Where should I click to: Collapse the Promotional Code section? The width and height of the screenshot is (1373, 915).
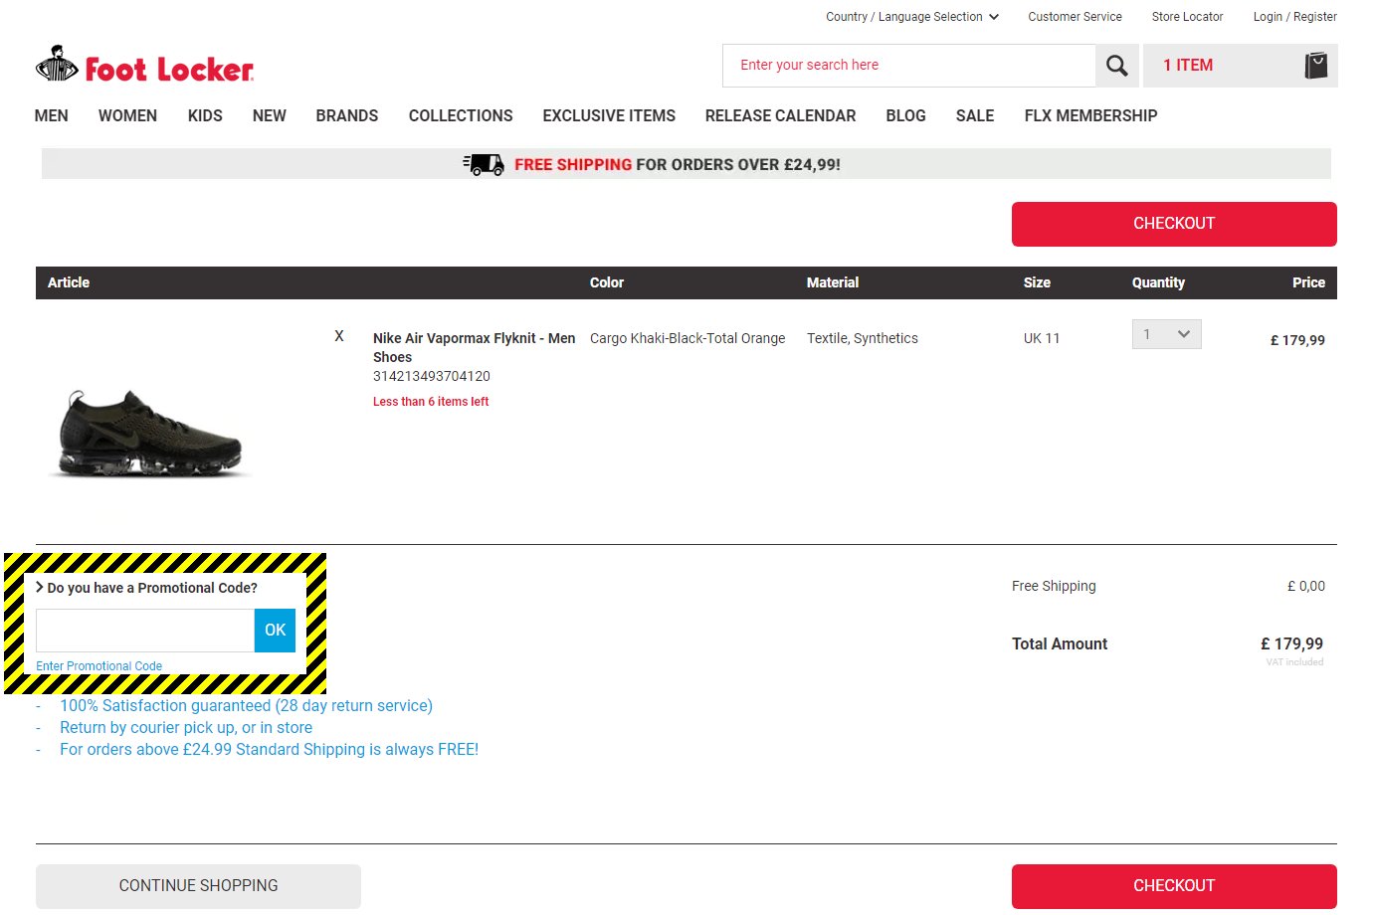[x=146, y=588]
